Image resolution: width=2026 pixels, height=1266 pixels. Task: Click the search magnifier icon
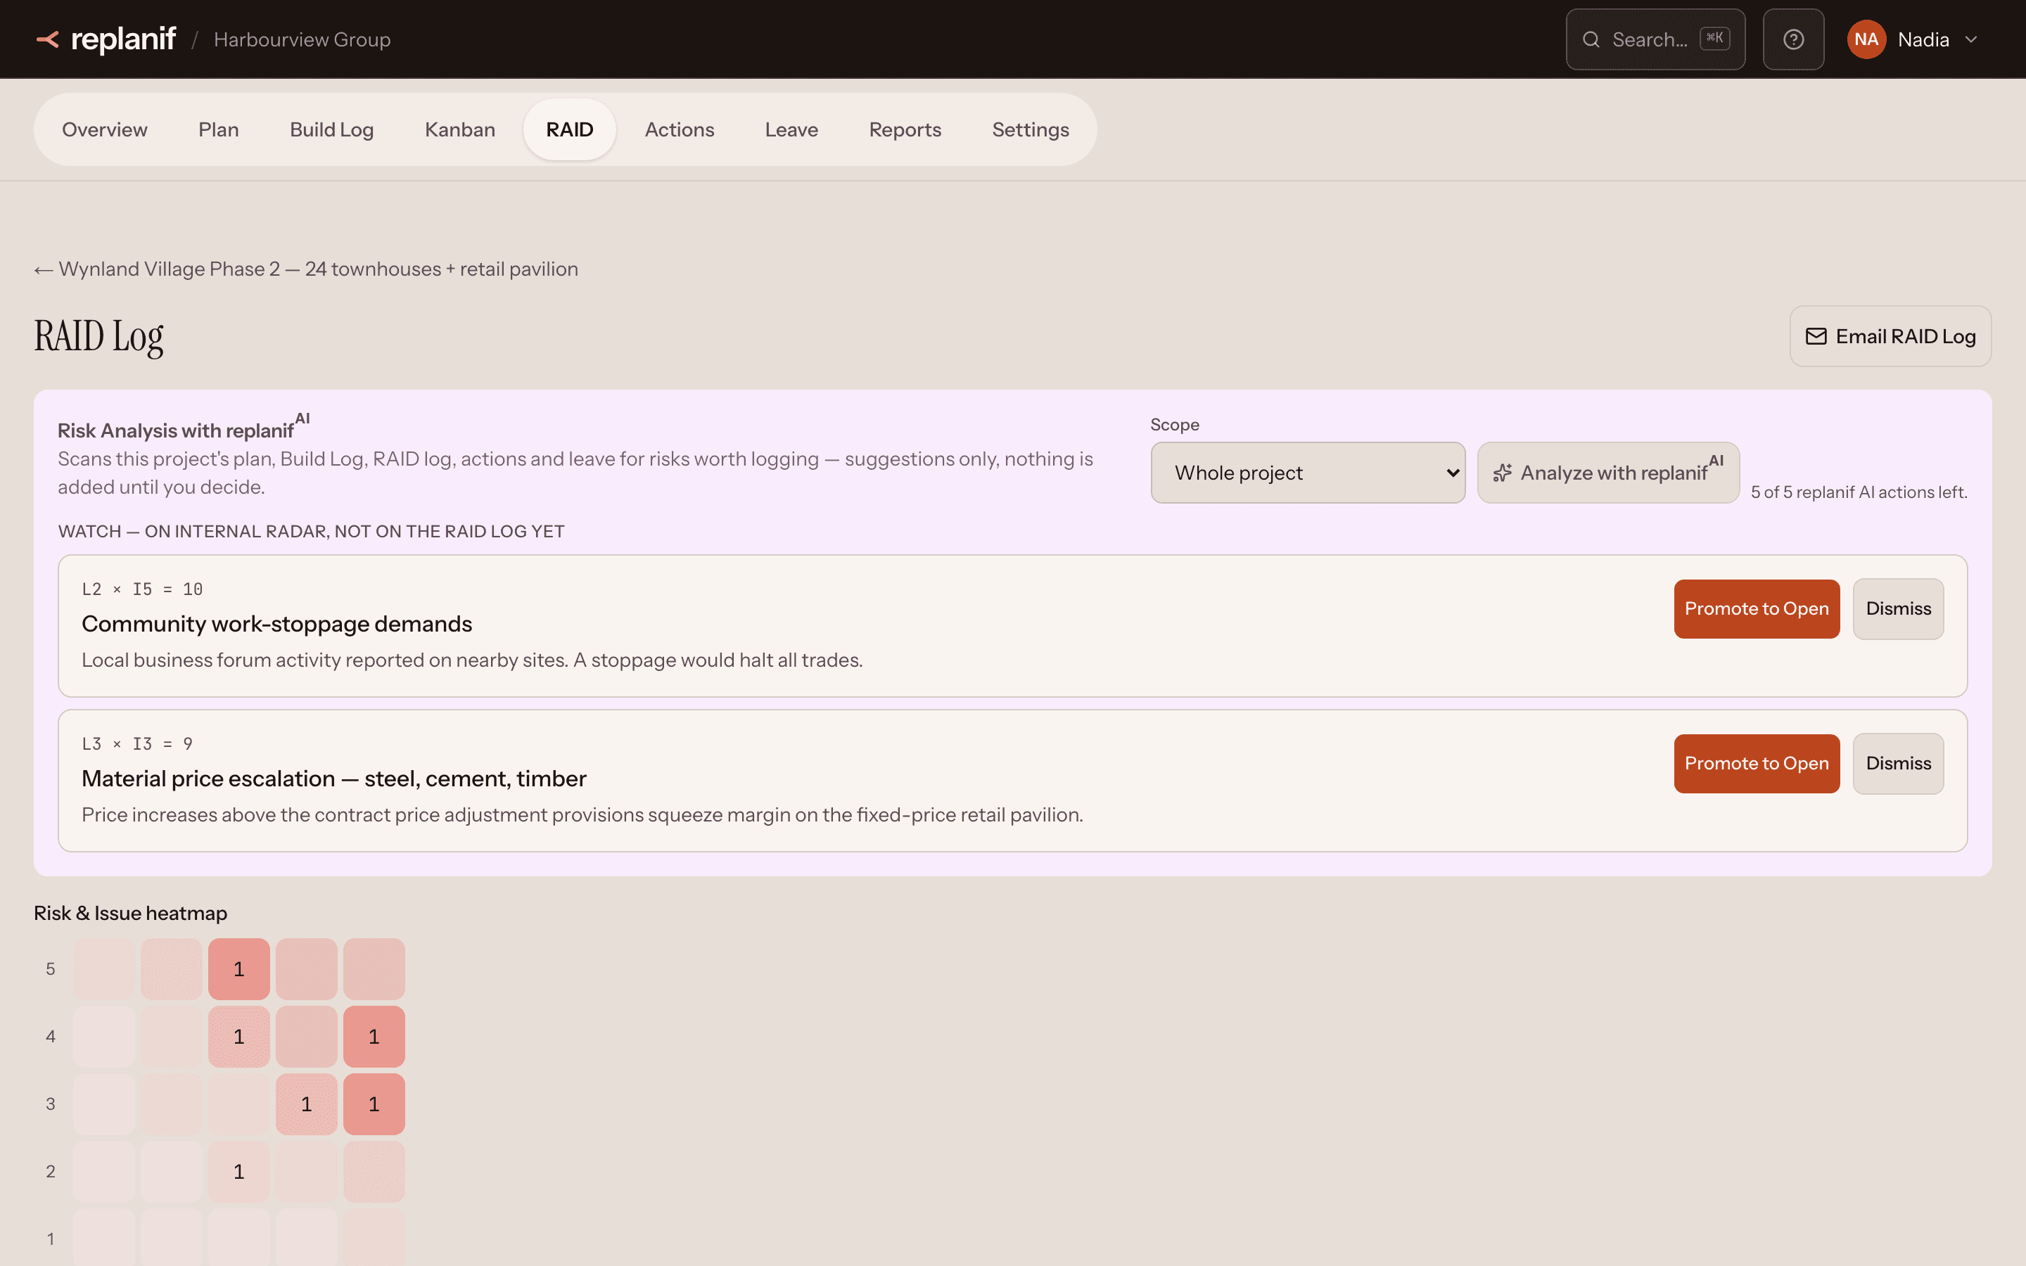click(x=1591, y=39)
